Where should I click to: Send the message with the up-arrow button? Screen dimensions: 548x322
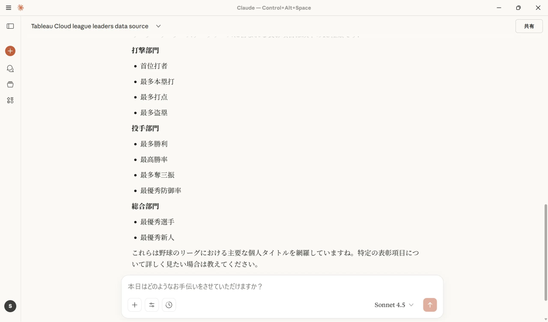click(x=430, y=305)
